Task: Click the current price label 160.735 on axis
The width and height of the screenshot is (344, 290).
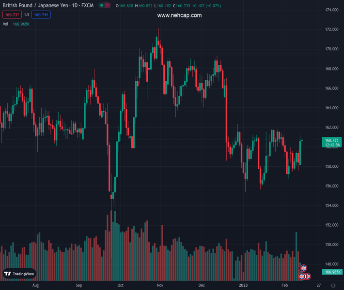Action: [331, 140]
